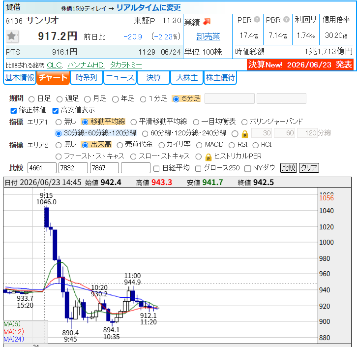Open compared stock バンナムHD link
The width and height of the screenshot is (357, 347).
click(86, 65)
